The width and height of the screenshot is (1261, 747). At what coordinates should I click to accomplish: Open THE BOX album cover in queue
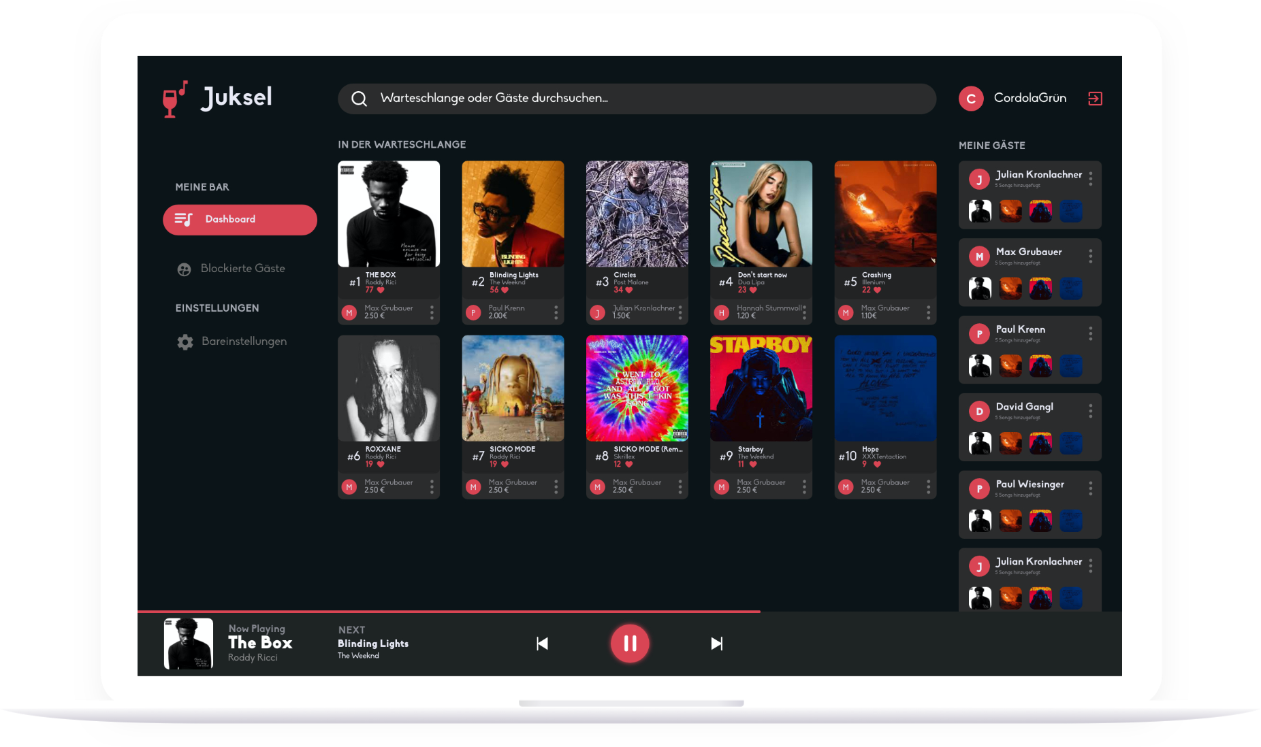389,214
